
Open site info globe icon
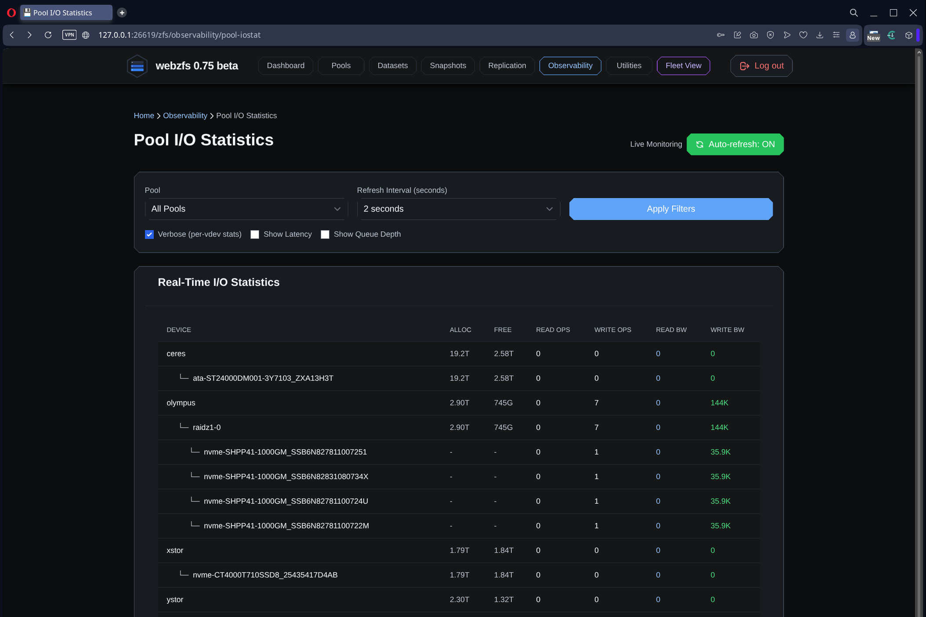86,35
